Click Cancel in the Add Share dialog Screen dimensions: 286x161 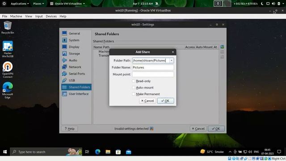click(147, 101)
